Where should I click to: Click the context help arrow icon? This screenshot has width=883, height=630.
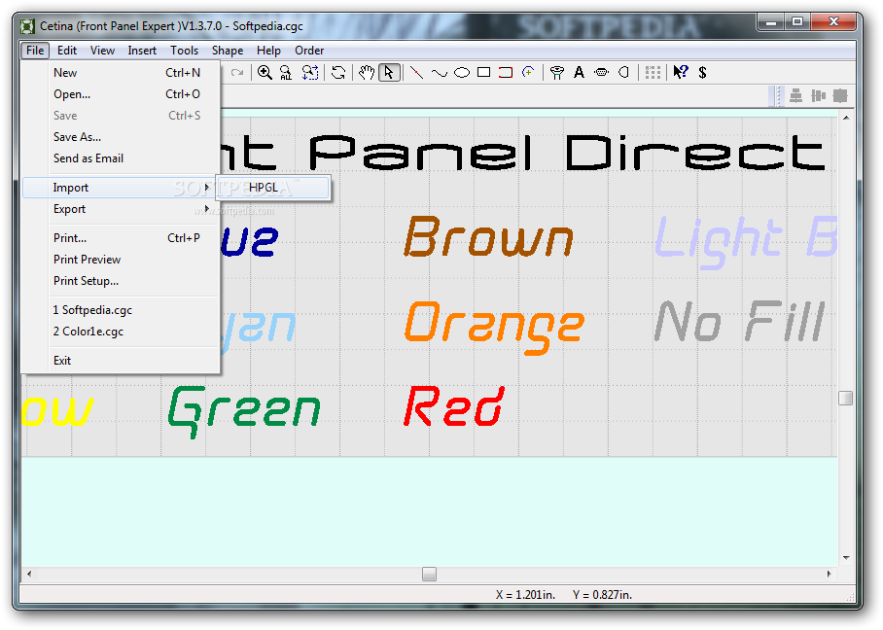point(681,72)
